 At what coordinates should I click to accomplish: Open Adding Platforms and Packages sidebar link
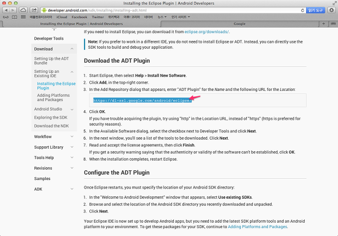53,98
